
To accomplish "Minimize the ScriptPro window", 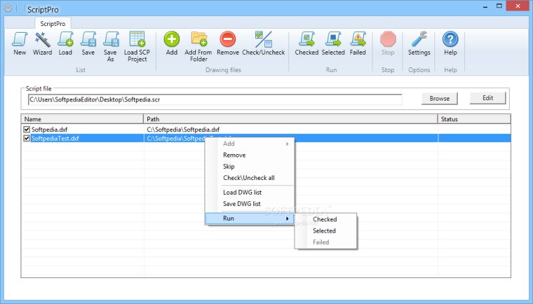I will click(x=485, y=6).
